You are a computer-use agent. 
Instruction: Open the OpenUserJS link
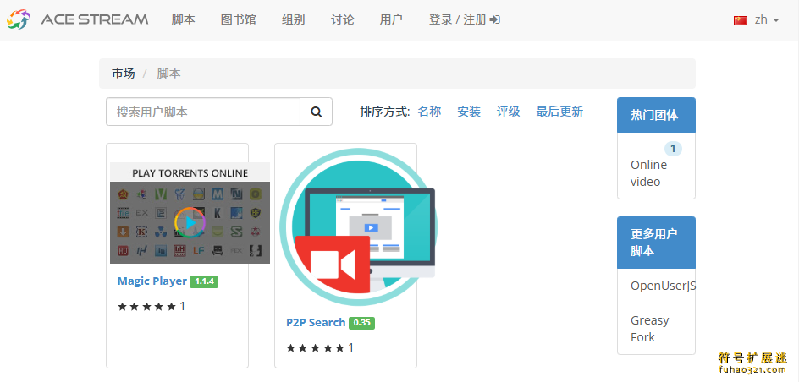point(663,286)
